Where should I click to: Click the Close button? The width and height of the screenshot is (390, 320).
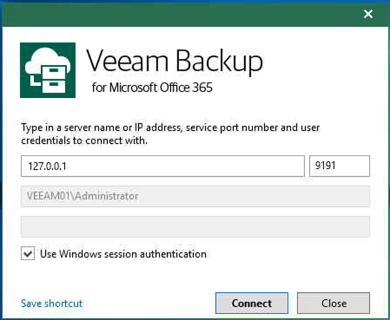[334, 303]
